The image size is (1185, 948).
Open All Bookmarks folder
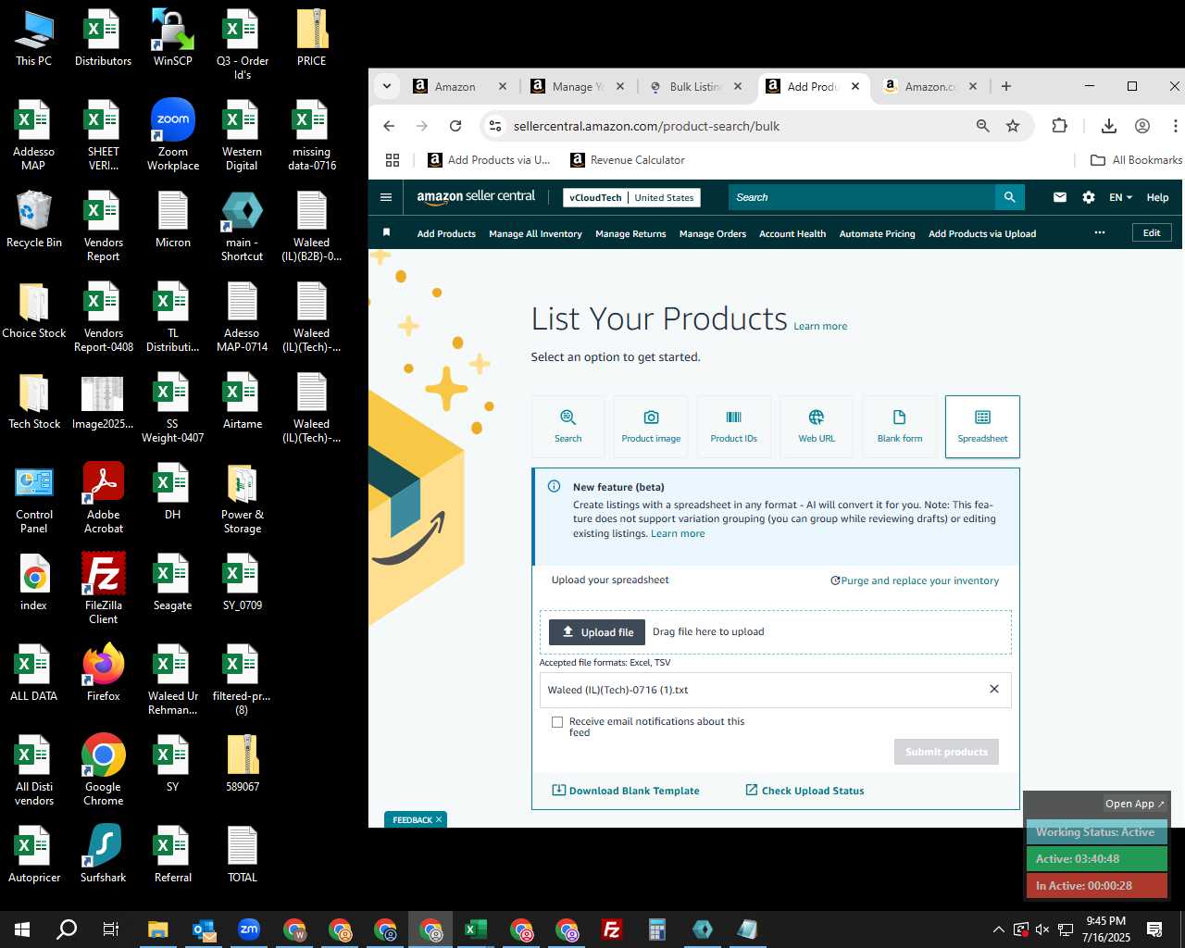[1137, 160]
